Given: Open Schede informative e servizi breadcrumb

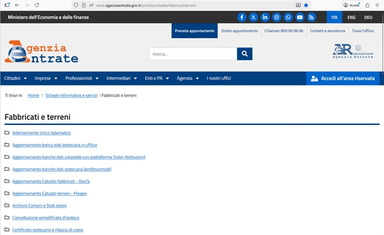Looking at the screenshot, I should [x=71, y=95].
